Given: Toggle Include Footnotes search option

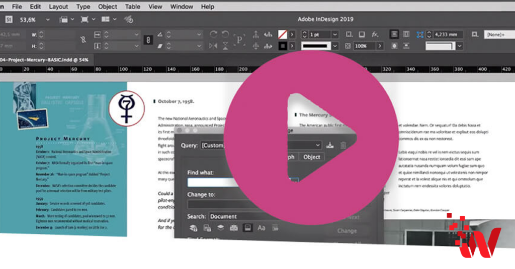Looking at the screenshot, I should coord(247,228).
